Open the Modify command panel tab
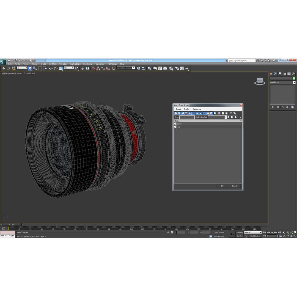Screen dimensions: 297x297 [276, 74]
